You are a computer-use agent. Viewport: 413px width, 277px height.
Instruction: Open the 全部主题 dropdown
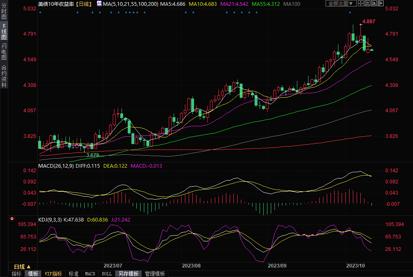point(341,4)
